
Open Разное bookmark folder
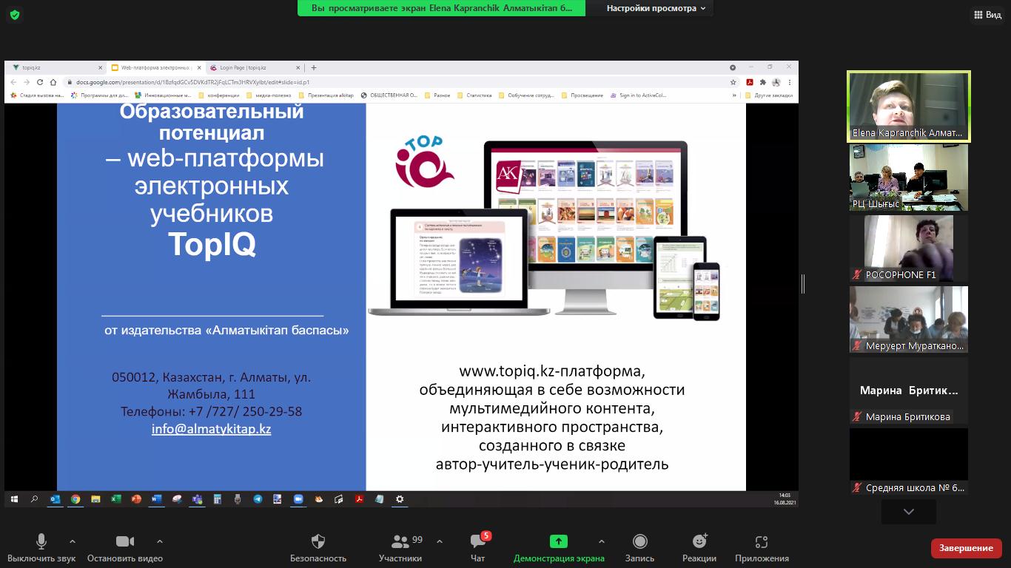(x=437, y=95)
